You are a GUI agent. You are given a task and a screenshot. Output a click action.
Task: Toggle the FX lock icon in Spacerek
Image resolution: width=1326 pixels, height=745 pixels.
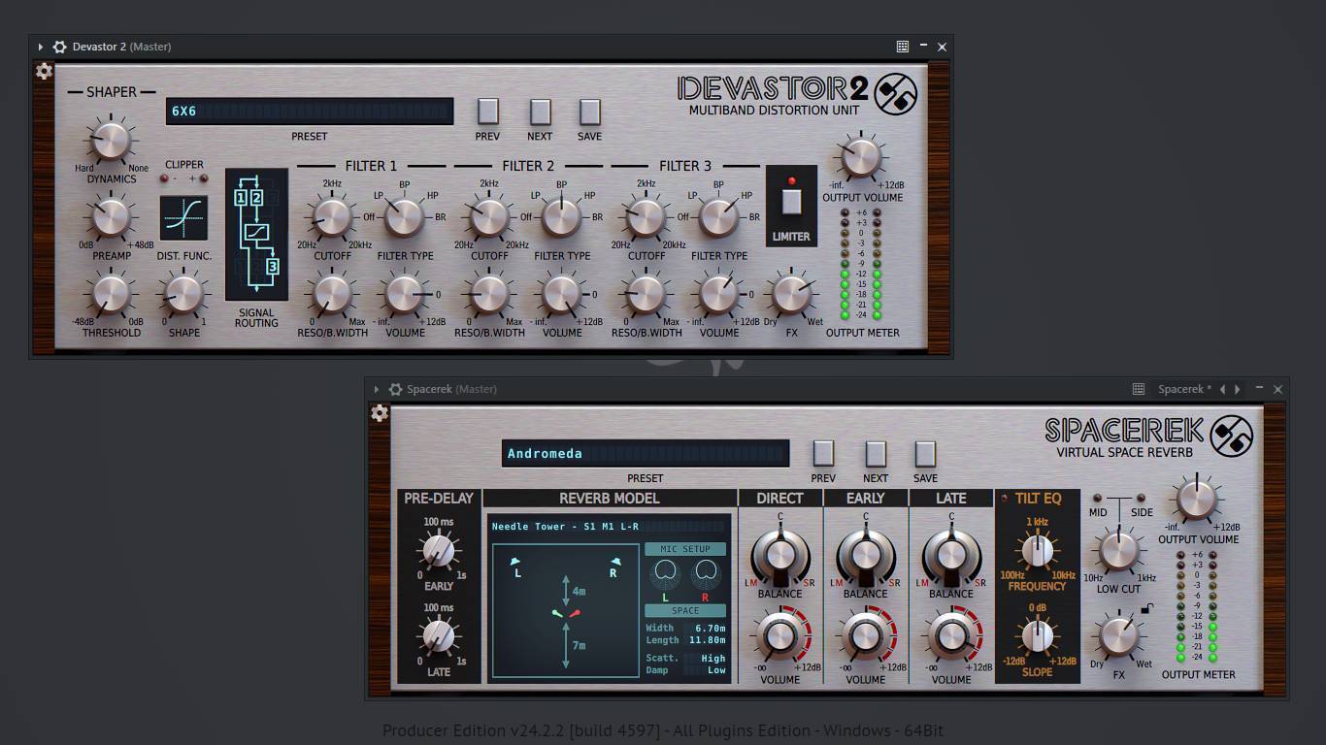pyautogui.click(x=1146, y=609)
